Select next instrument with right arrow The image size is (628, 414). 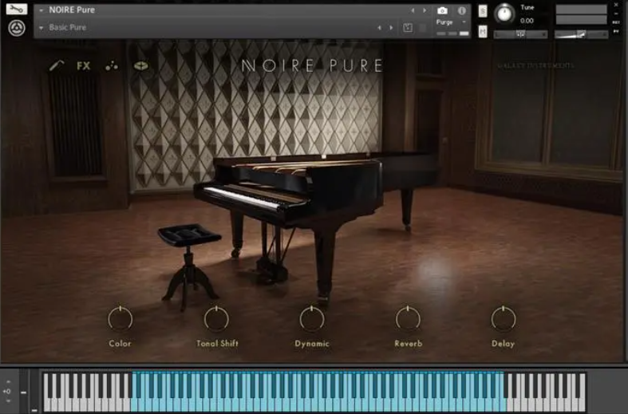pyautogui.click(x=425, y=10)
